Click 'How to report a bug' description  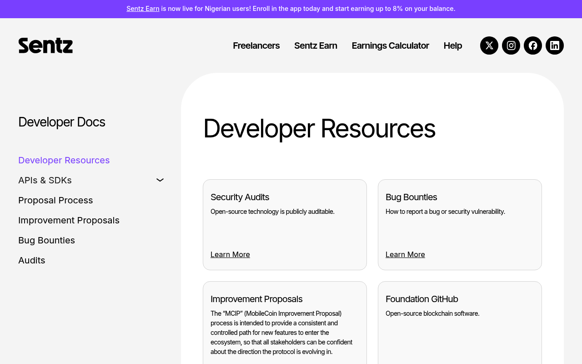445,212
